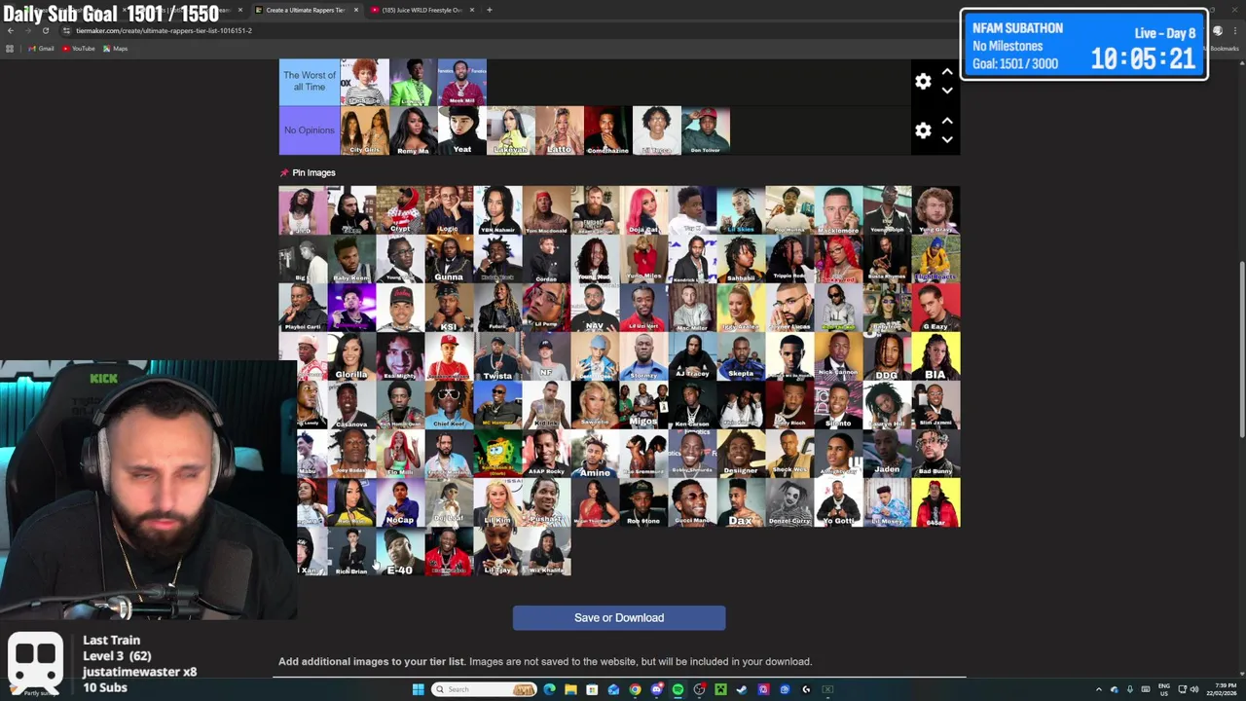Click the page vertical scrollbar
This screenshot has height=701, width=1246.
(x=1241, y=350)
